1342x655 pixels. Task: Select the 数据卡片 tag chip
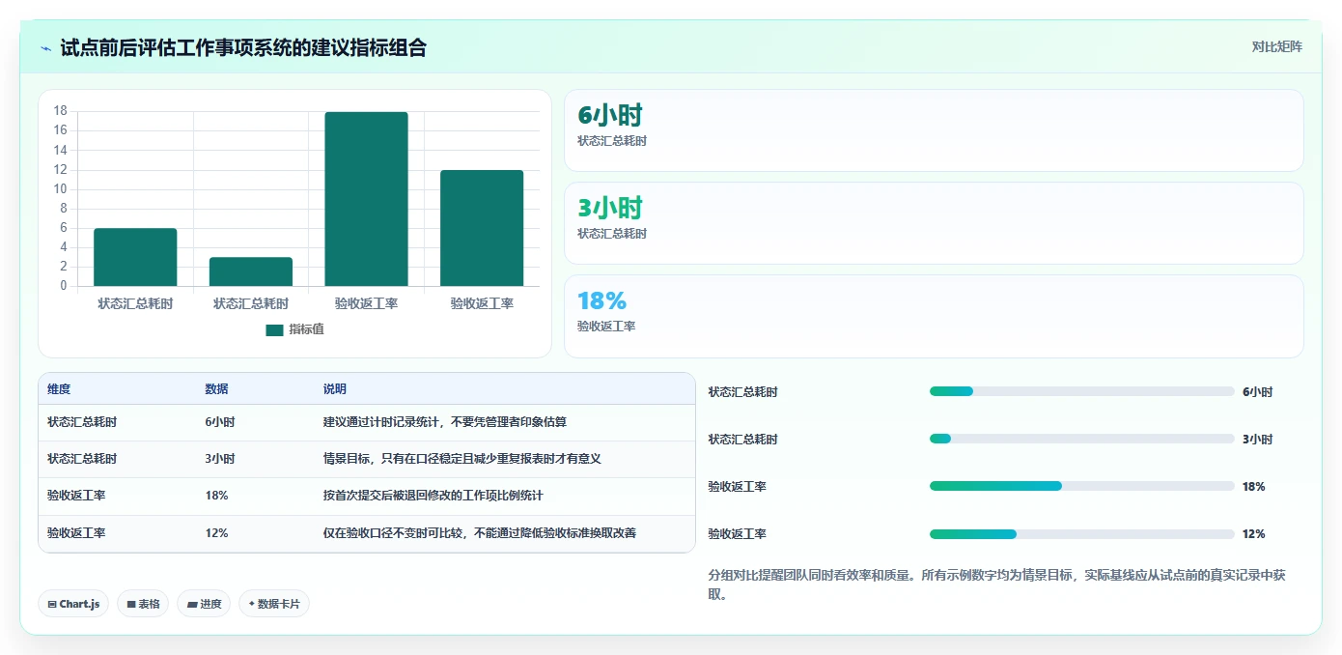[274, 604]
